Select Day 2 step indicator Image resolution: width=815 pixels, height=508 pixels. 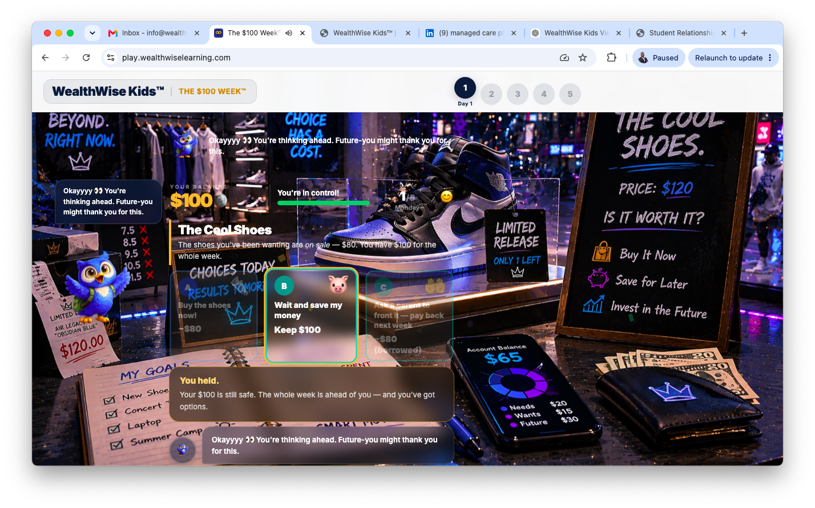pyautogui.click(x=491, y=94)
